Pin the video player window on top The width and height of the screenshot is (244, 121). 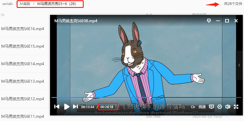(209, 21)
